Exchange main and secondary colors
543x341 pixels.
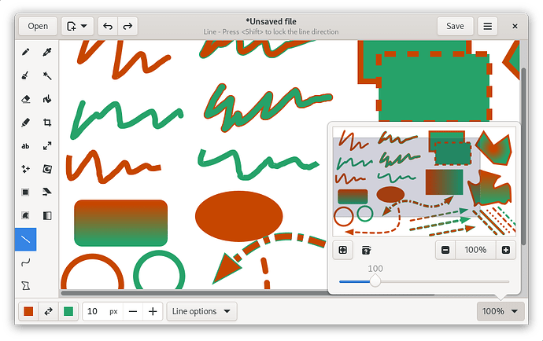point(48,311)
